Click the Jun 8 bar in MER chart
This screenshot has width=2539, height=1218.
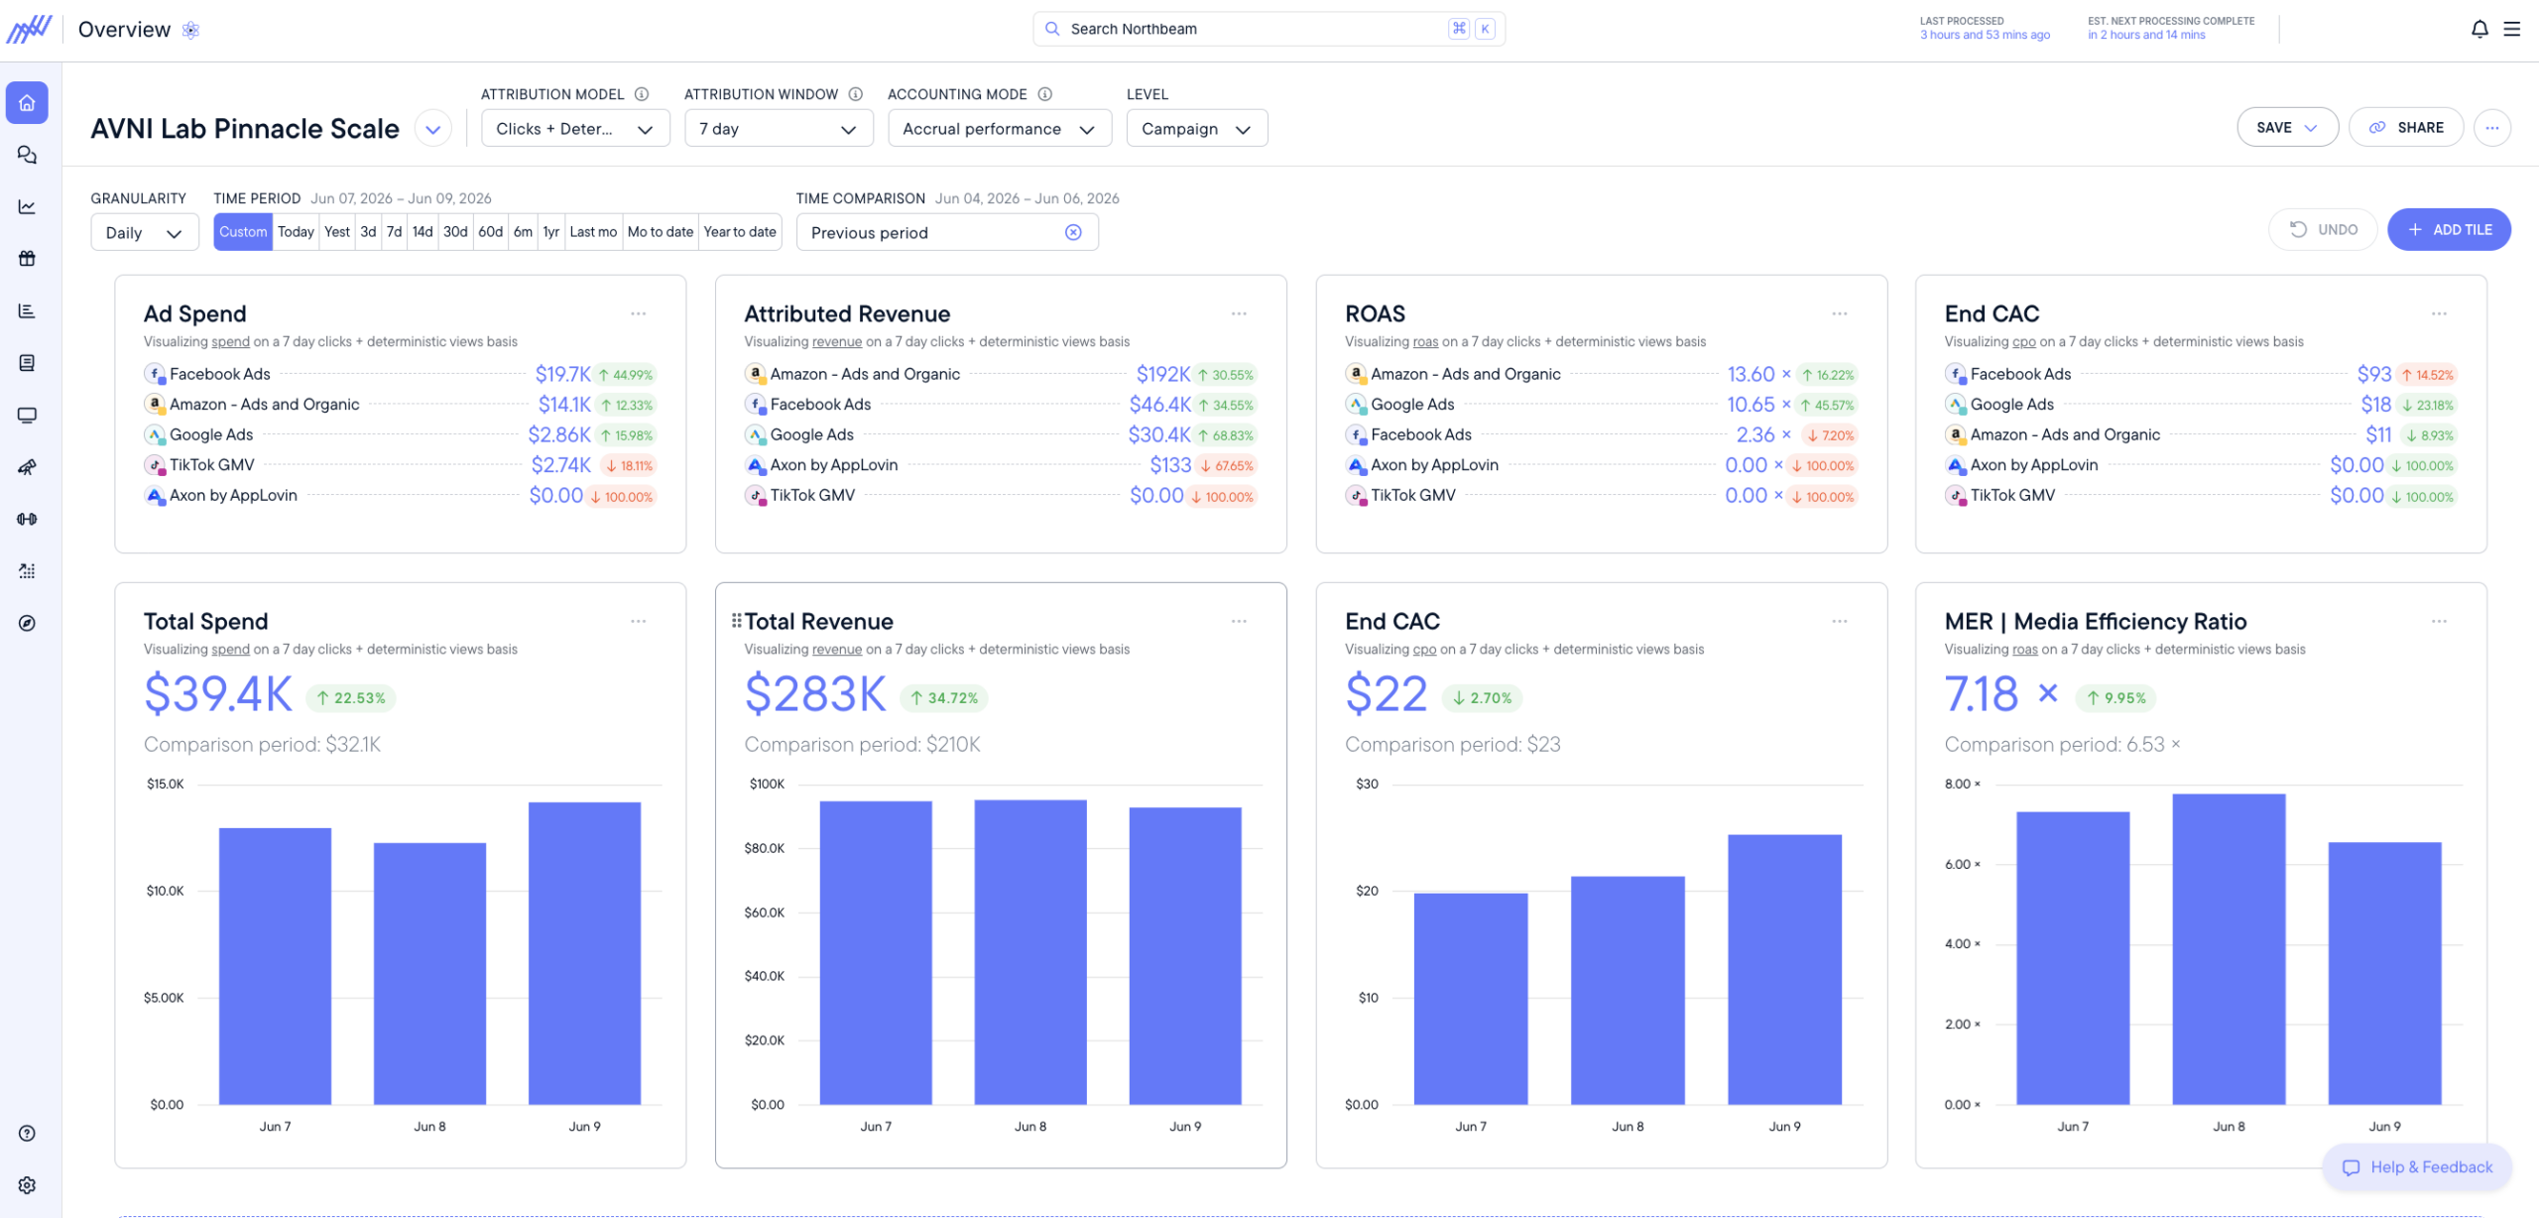[2229, 949]
